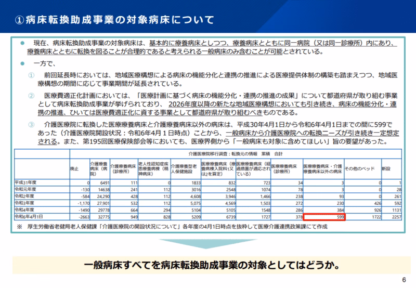This screenshot has height=288, width=416.
Task: Click the second teal bullet before 一方で
Action: (22, 63)
